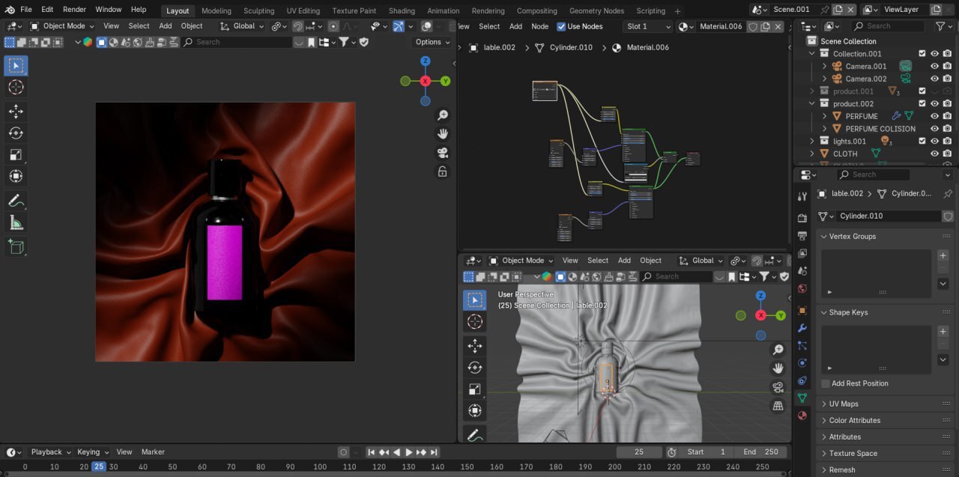Add a shape key with plus button

pyautogui.click(x=943, y=331)
